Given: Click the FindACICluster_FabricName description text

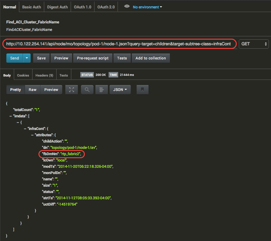Looking at the screenshot, I should (x=29, y=30).
